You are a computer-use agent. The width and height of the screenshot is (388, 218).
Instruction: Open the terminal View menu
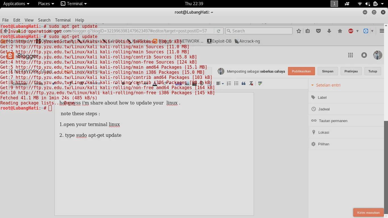[29, 20]
